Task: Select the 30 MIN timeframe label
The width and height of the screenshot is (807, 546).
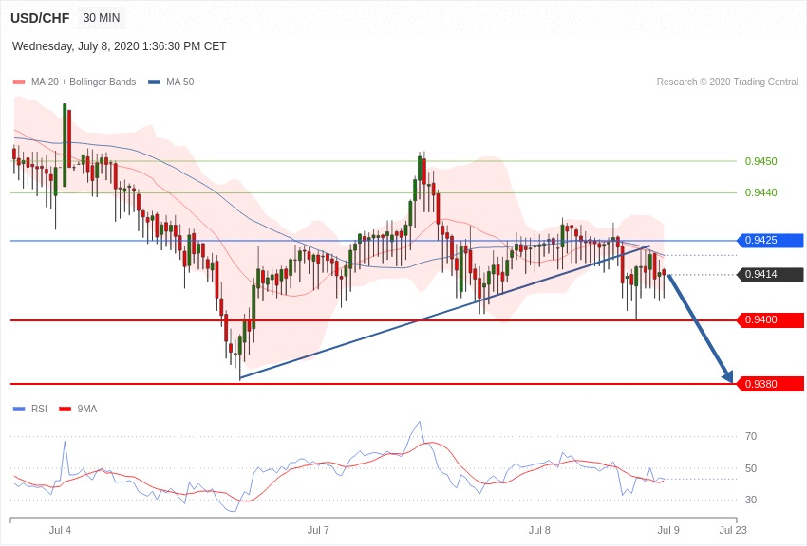Action: click(x=102, y=18)
